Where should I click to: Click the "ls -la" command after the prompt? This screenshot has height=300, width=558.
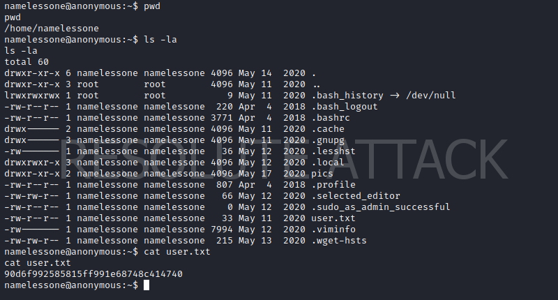point(160,39)
